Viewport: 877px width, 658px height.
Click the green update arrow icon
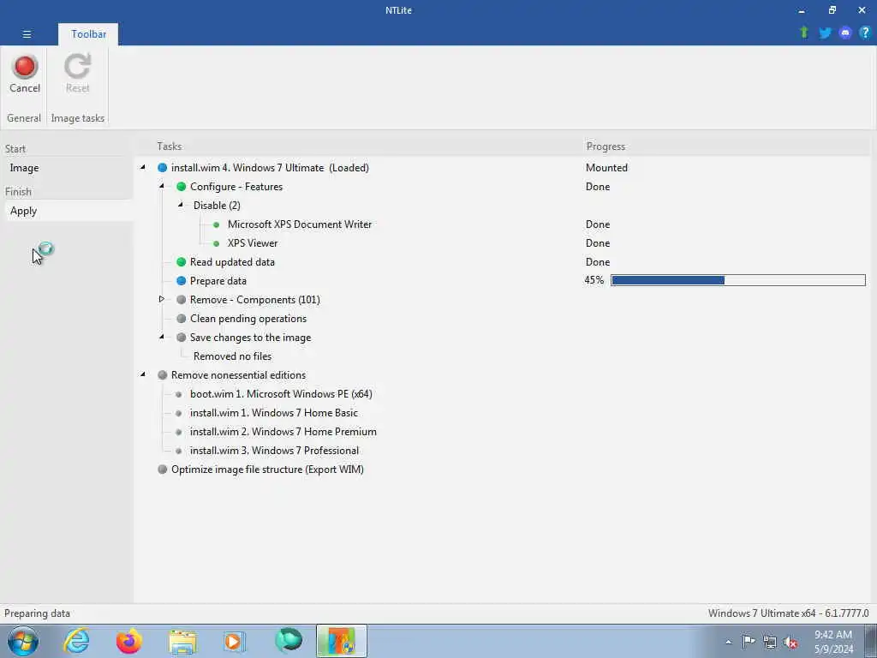click(804, 33)
